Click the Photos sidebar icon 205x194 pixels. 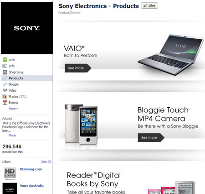pos(5,96)
